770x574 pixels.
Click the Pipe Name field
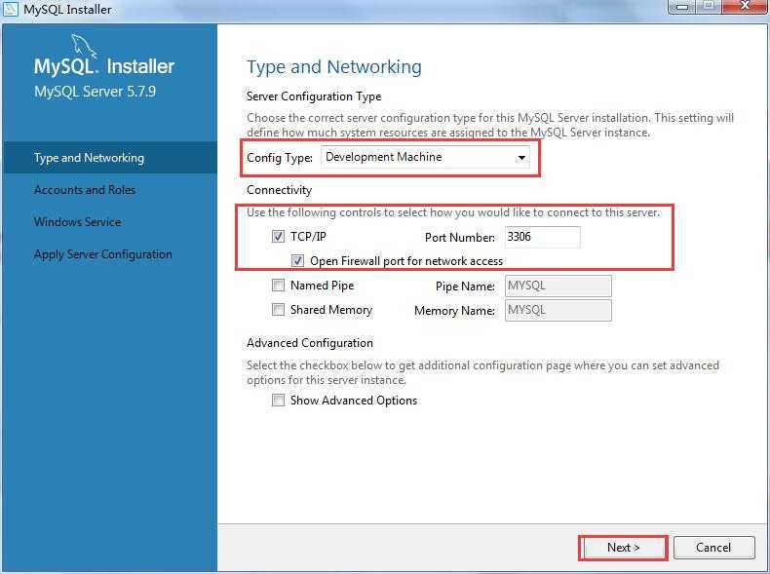coord(558,286)
